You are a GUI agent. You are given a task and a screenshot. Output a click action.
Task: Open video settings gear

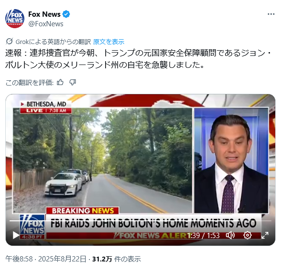coord(248,235)
